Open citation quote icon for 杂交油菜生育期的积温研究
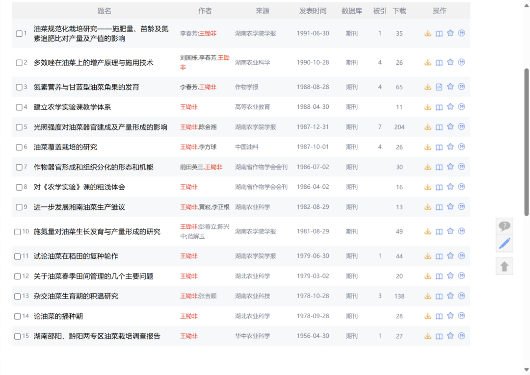The image size is (530, 375). click(x=461, y=296)
